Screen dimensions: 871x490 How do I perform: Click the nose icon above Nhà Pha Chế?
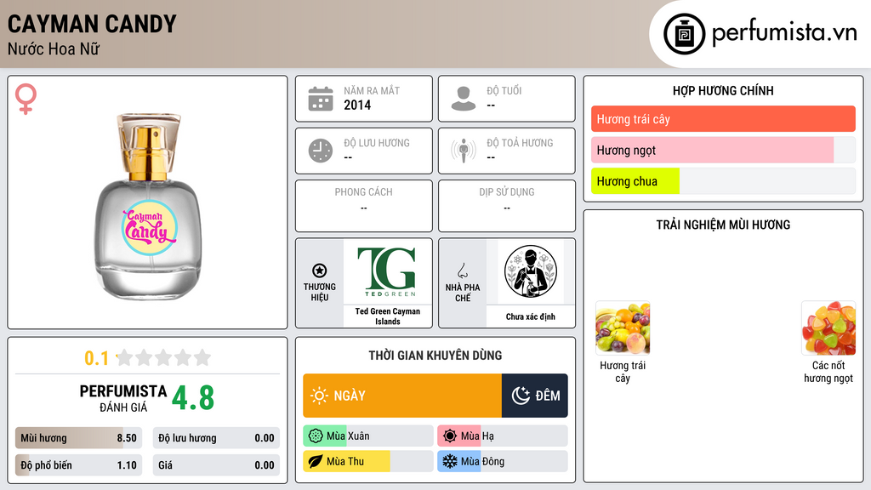pyautogui.click(x=462, y=271)
